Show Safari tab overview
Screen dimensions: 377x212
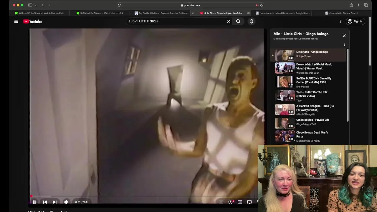pyautogui.click(x=366, y=5)
